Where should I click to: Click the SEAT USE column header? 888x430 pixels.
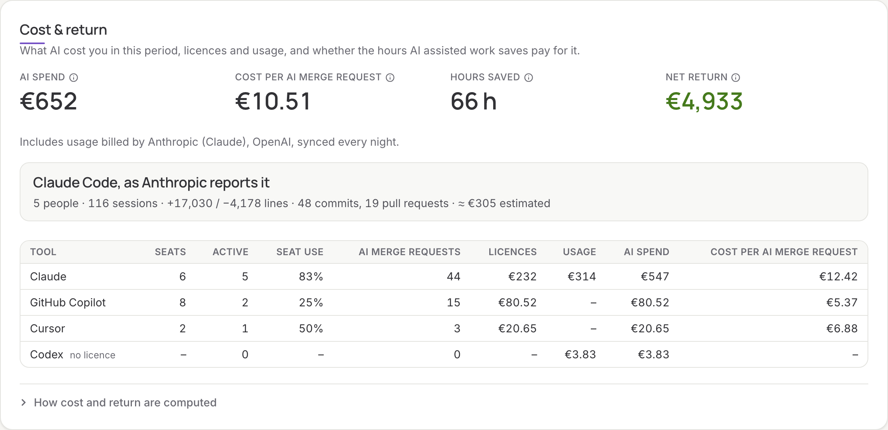(x=300, y=252)
